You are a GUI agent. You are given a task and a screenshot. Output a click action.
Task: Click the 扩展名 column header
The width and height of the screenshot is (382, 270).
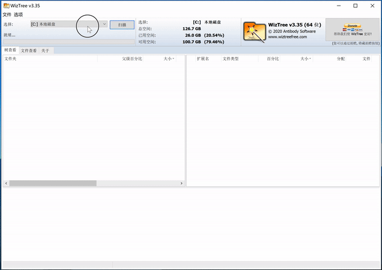[x=208, y=59]
